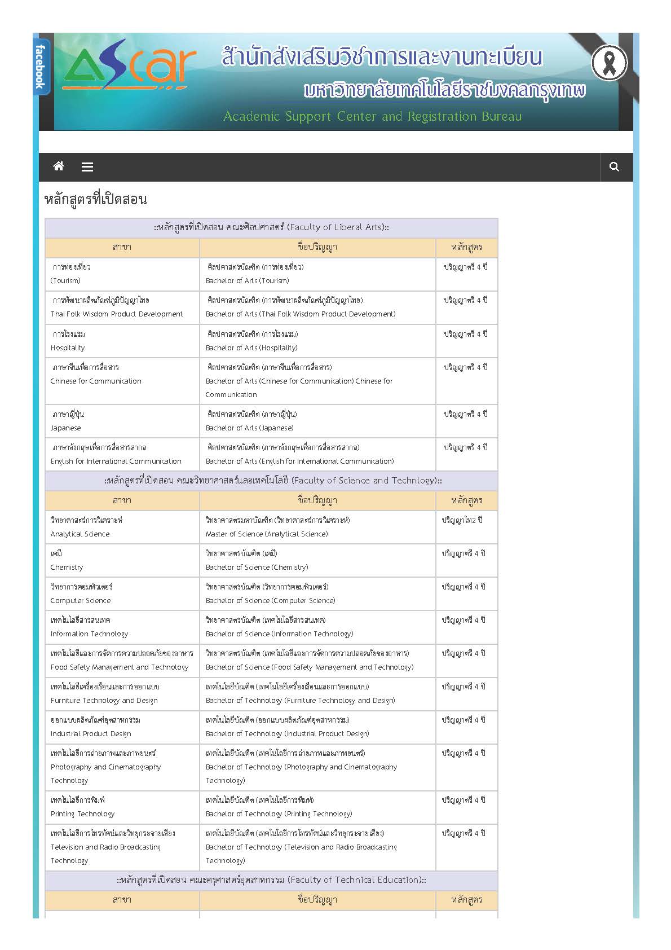The image size is (671, 950).
Task: Click the Academic Support Center banner title
Action: click(x=373, y=116)
